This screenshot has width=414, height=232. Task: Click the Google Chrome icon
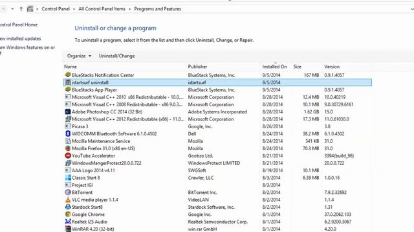coord(68,215)
